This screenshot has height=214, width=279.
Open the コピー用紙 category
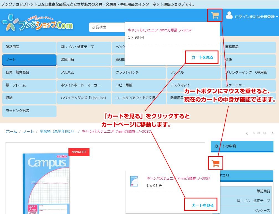(x=139, y=85)
